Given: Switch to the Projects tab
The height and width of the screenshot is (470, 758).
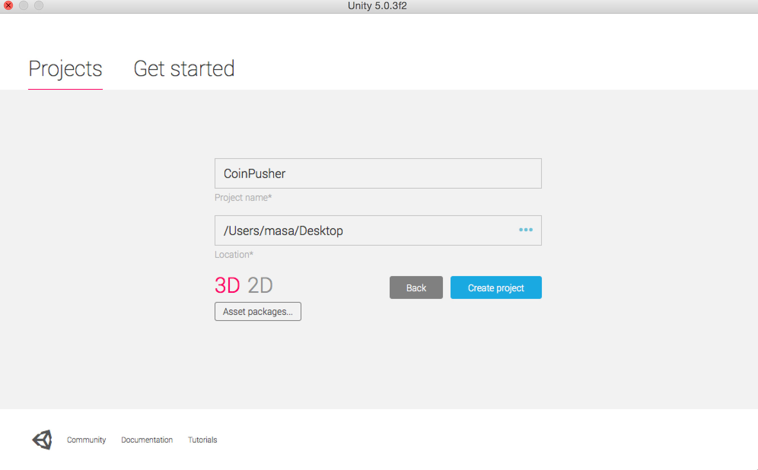Looking at the screenshot, I should pyautogui.click(x=65, y=69).
